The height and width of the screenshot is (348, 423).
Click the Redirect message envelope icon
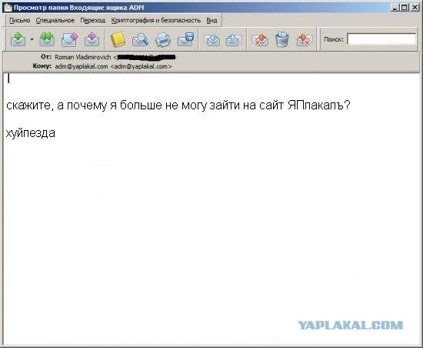92,39
